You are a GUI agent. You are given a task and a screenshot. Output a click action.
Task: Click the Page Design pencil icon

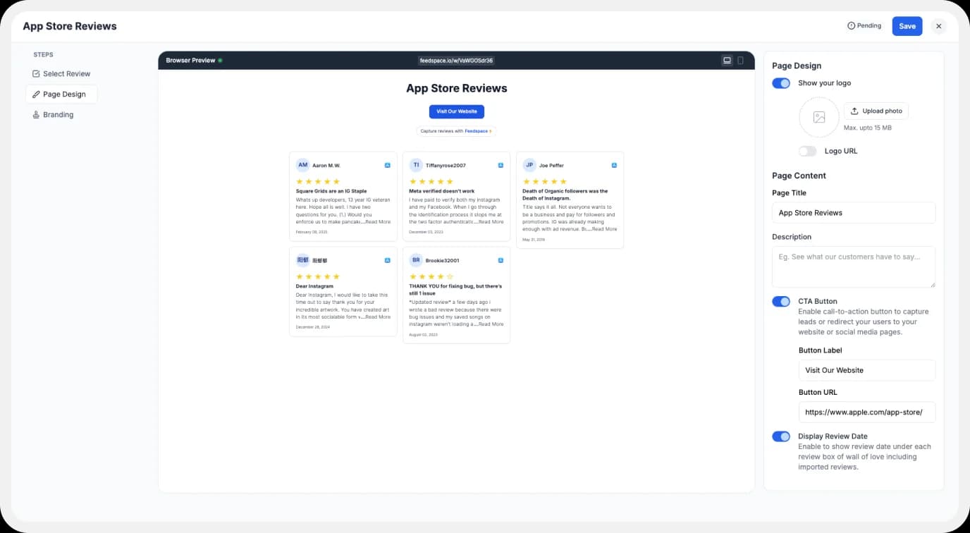(36, 94)
